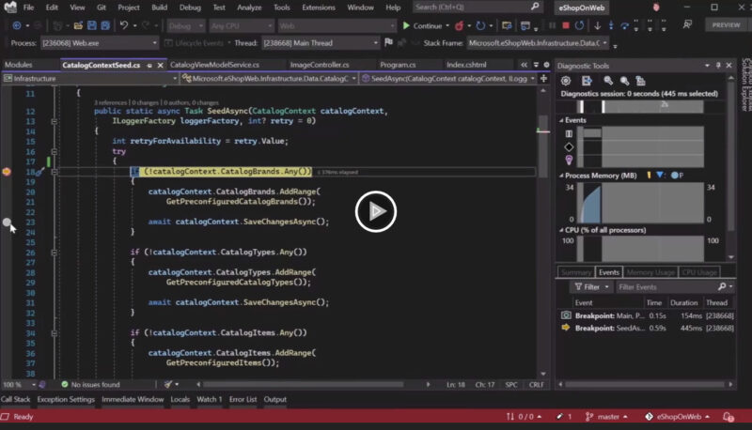
Task: Open the Index.cshtml tab
Action: point(466,65)
